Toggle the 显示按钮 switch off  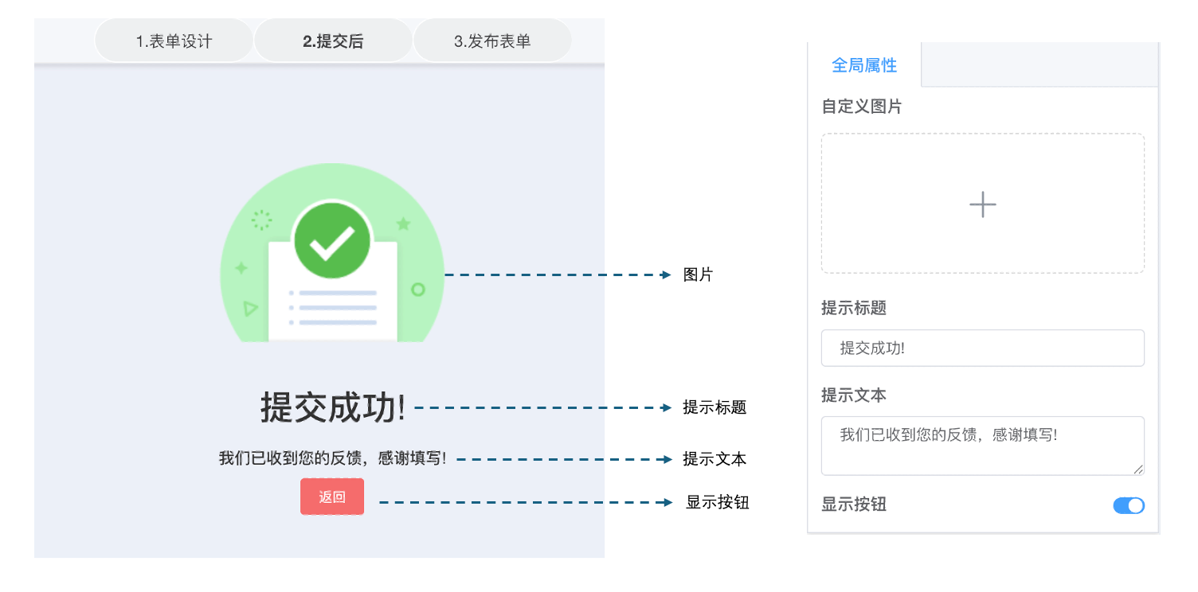pyautogui.click(x=1128, y=505)
